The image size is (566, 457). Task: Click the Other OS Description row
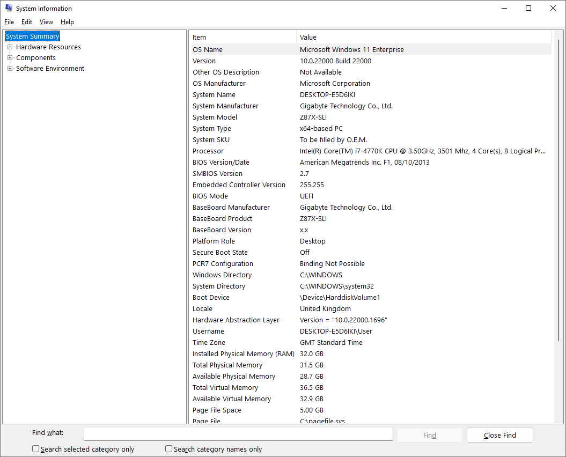(371, 72)
